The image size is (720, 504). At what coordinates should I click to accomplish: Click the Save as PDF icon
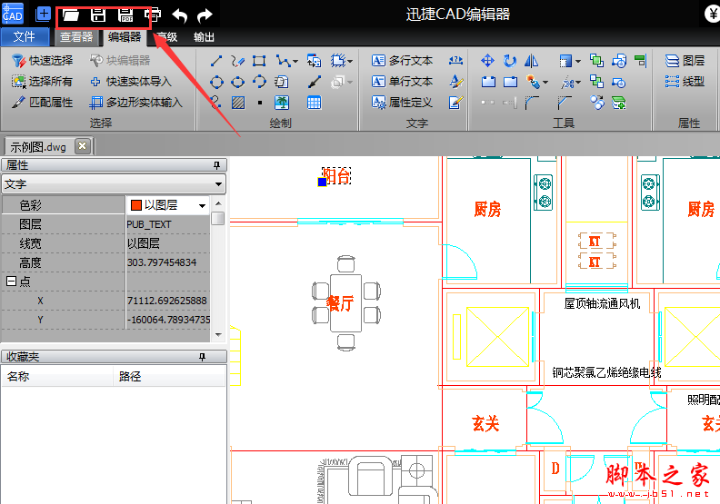point(125,15)
